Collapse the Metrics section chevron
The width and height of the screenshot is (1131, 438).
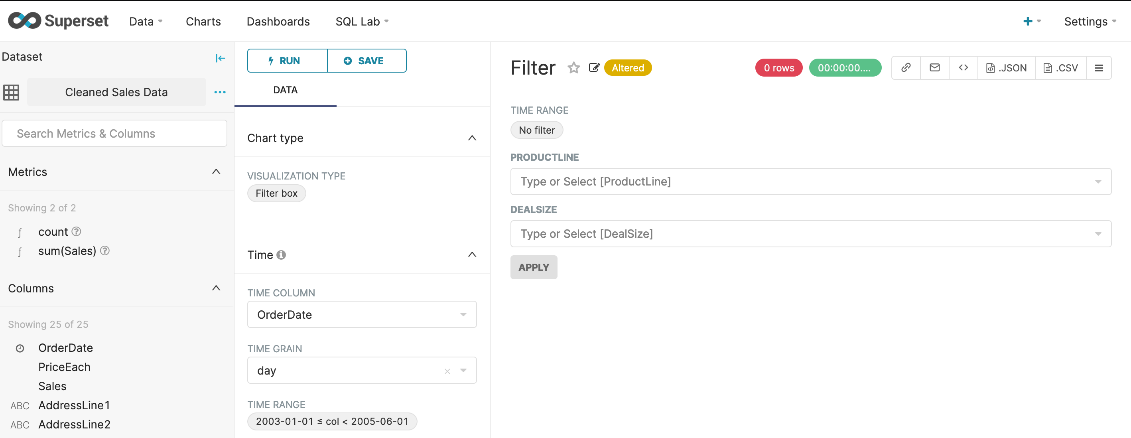pyautogui.click(x=216, y=172)
